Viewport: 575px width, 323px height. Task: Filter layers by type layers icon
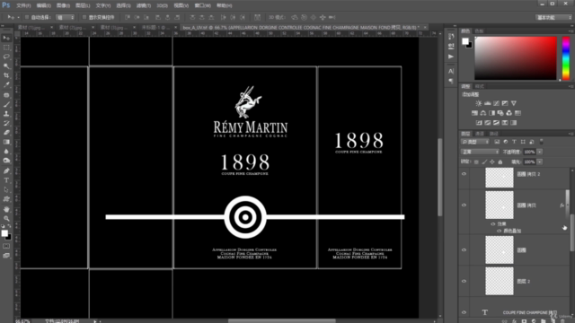tap(514, 142)
